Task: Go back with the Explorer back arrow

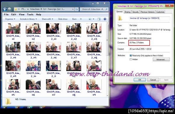Action: (x=5, y=9)
